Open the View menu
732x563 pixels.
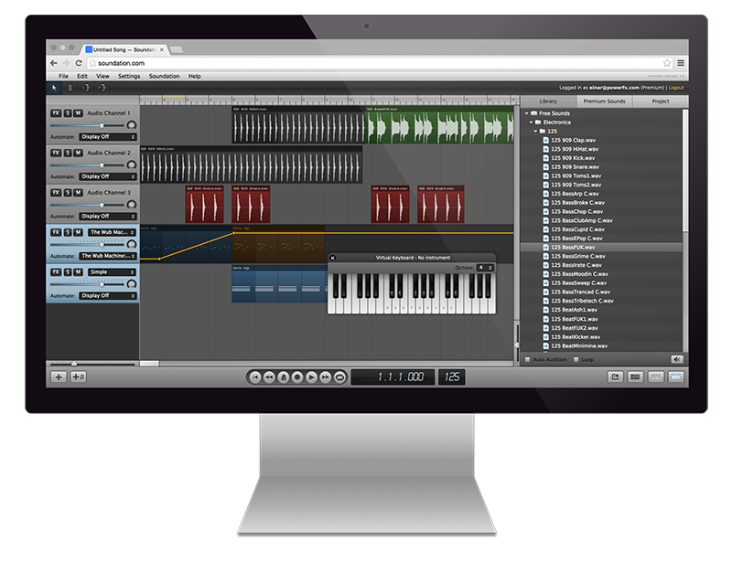pos(102,76)
